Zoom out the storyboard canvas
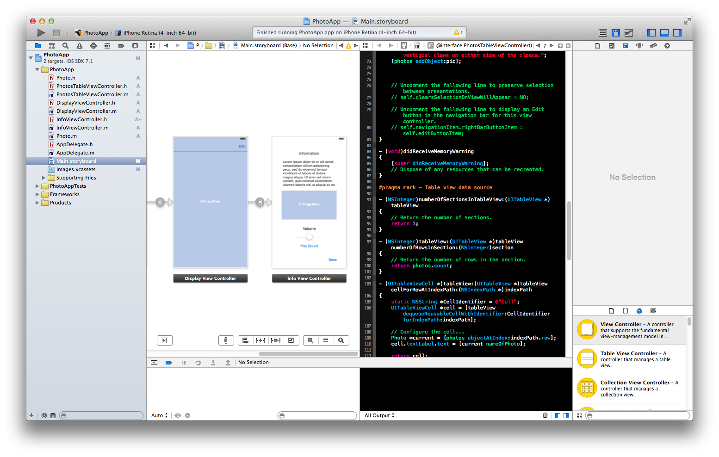Image resolution: width=719 pixels, height=457 pixels. 310,340
